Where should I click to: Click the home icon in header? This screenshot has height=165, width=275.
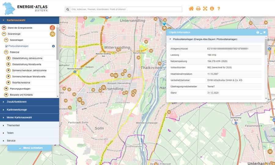pyautogui.click(x=191, y=9)
